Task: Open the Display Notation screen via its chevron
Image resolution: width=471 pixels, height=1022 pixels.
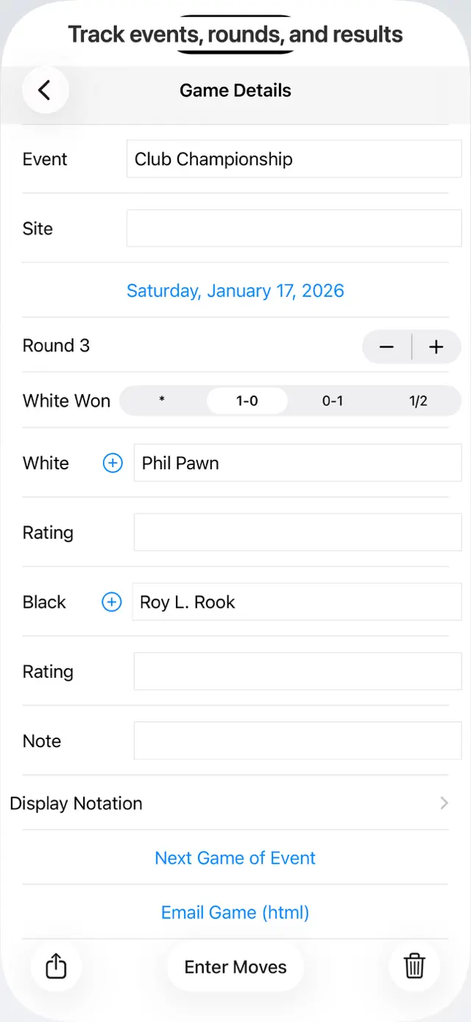Action: click(x=442, y=803)
